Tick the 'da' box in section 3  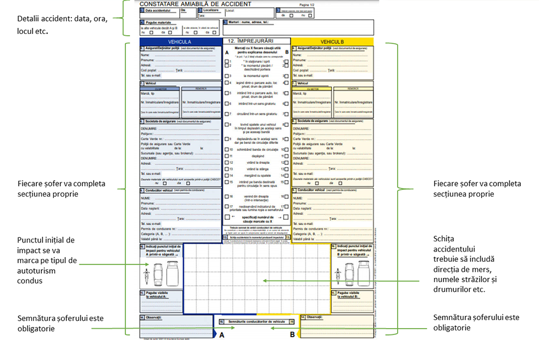coord(291,15)
